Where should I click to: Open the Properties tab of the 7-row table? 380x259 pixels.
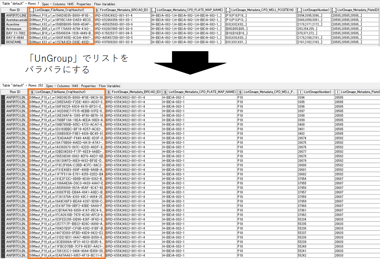tap(84, 4)
